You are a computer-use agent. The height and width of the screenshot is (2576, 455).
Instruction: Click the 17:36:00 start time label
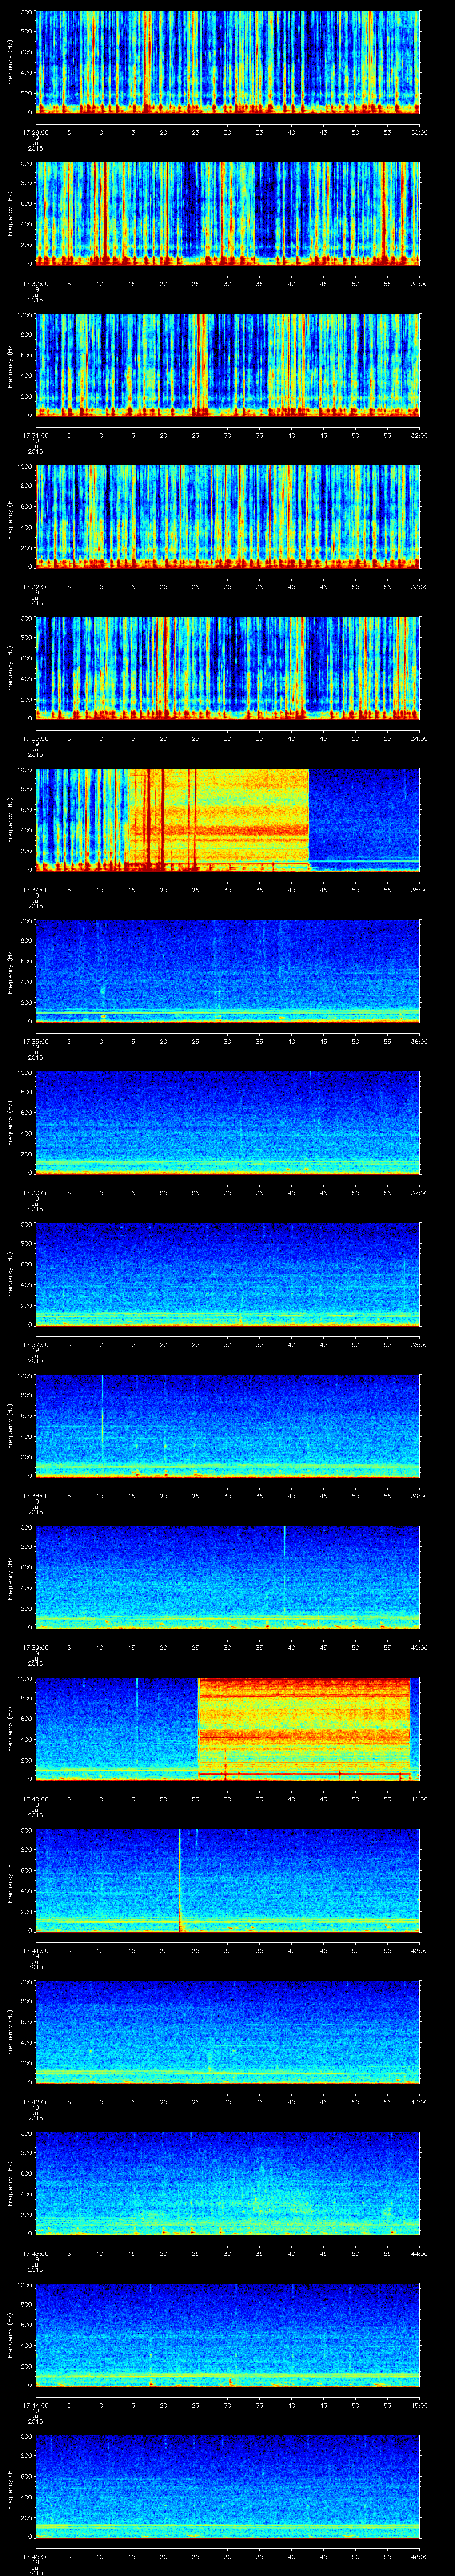(x=36, y=1192)
